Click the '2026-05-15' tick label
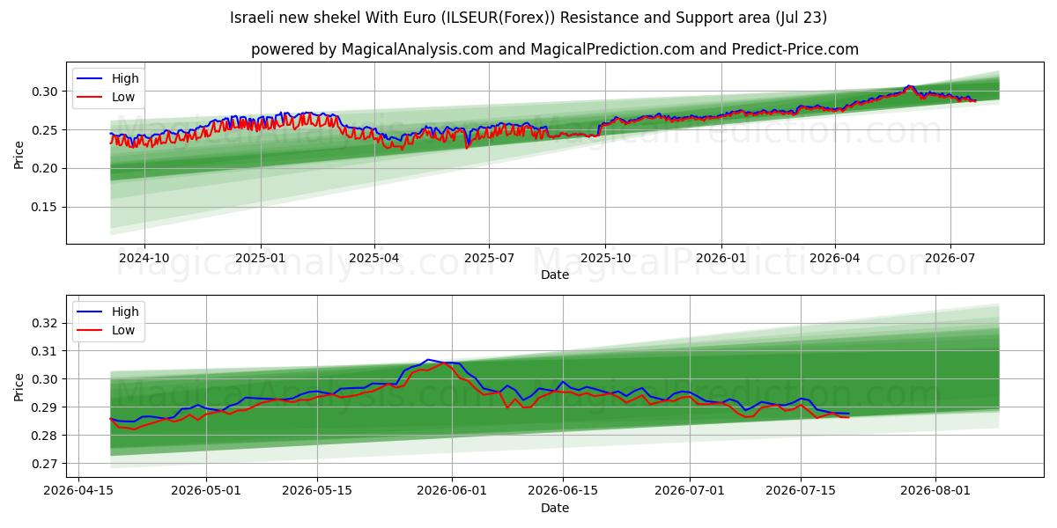The height and width of the screenshot is (528, 1057). (317, 491)
